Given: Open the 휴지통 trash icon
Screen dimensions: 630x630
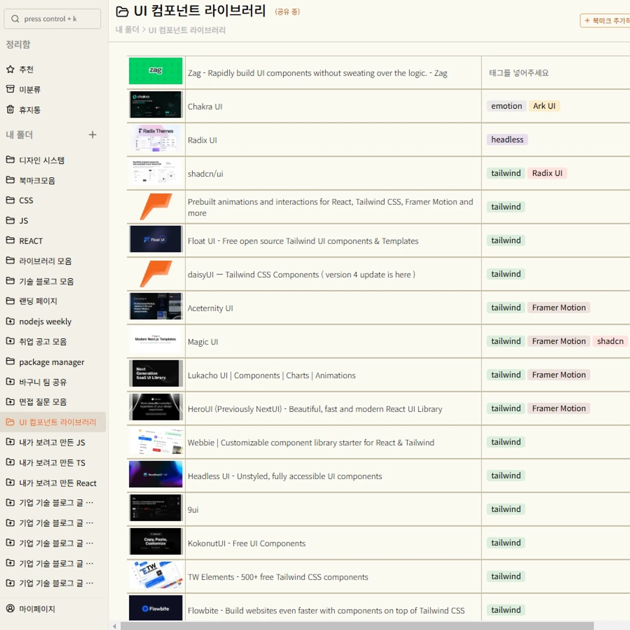Looking at the screenshot, I should [x=10, y=110].
